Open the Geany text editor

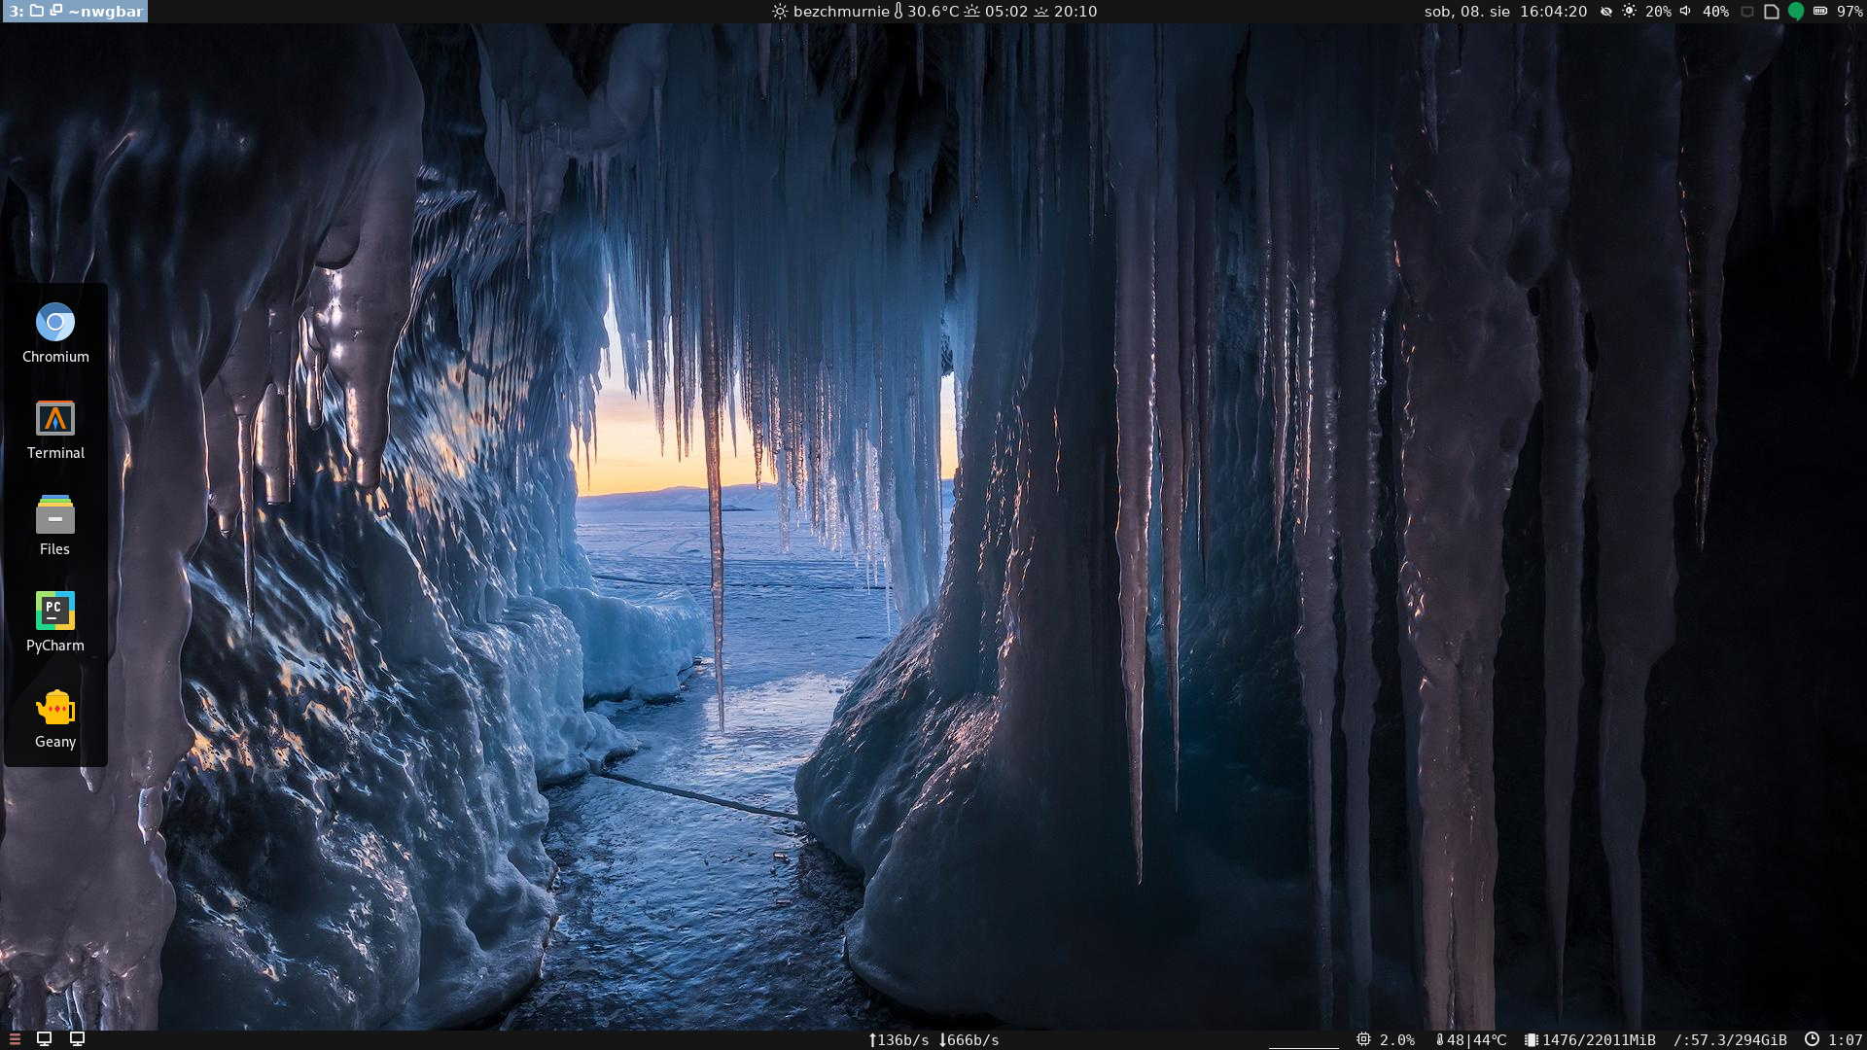coord(55,708)
